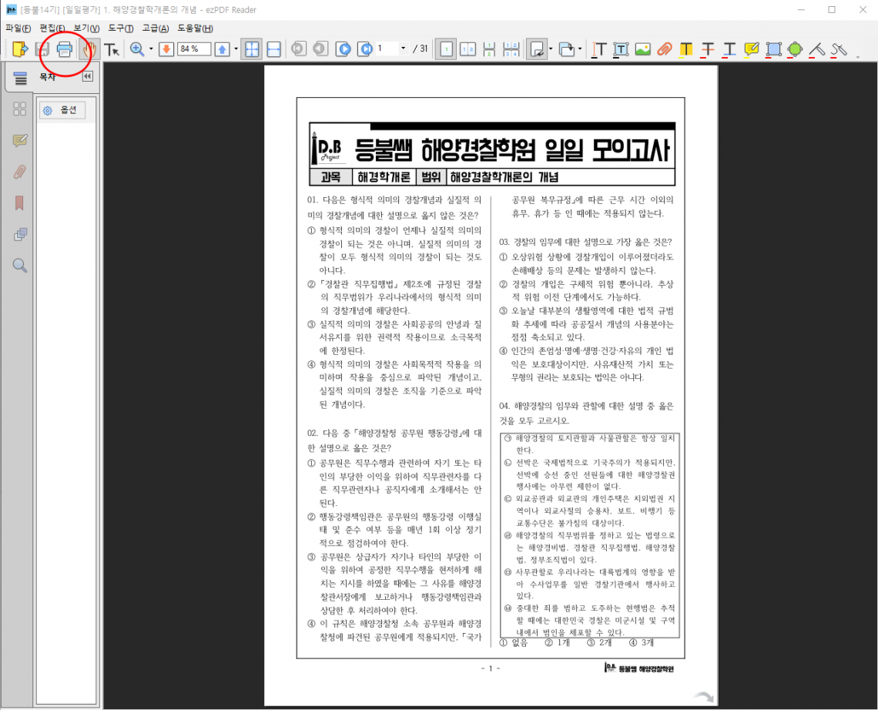The width and height of the screenshot is (878, 710).
Task: Click the Save disk icon
Action: pos(42,49)
